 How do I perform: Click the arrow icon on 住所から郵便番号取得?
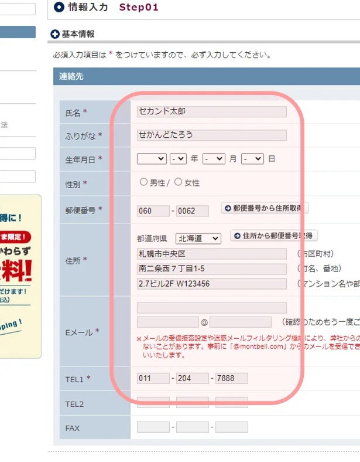click(237, 236)
